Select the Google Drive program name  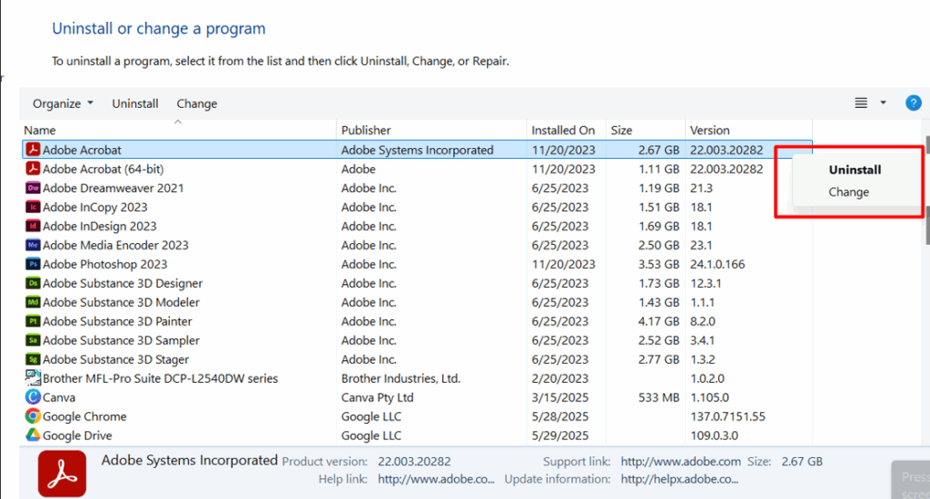point(77,435)
